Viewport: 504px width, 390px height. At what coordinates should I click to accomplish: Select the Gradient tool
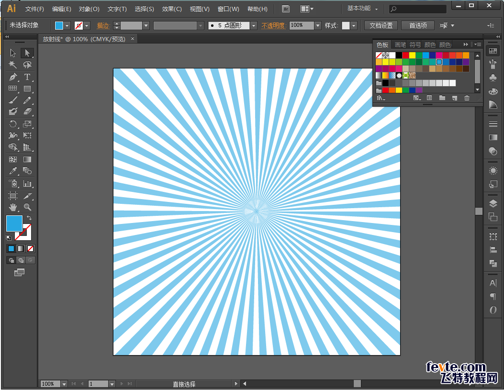point(27,159)
